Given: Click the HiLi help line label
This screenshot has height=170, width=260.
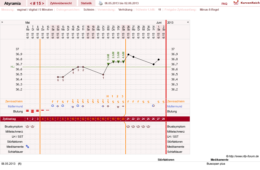Looking at the screenshot, I should pyautogui.click(x=13, y=67).
